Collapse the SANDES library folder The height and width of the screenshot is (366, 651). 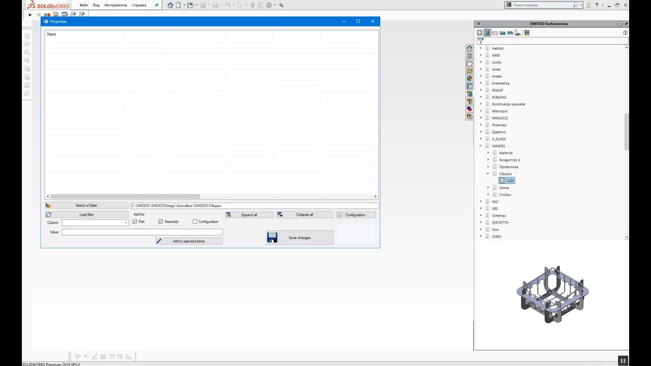click(x=481, y=146)
